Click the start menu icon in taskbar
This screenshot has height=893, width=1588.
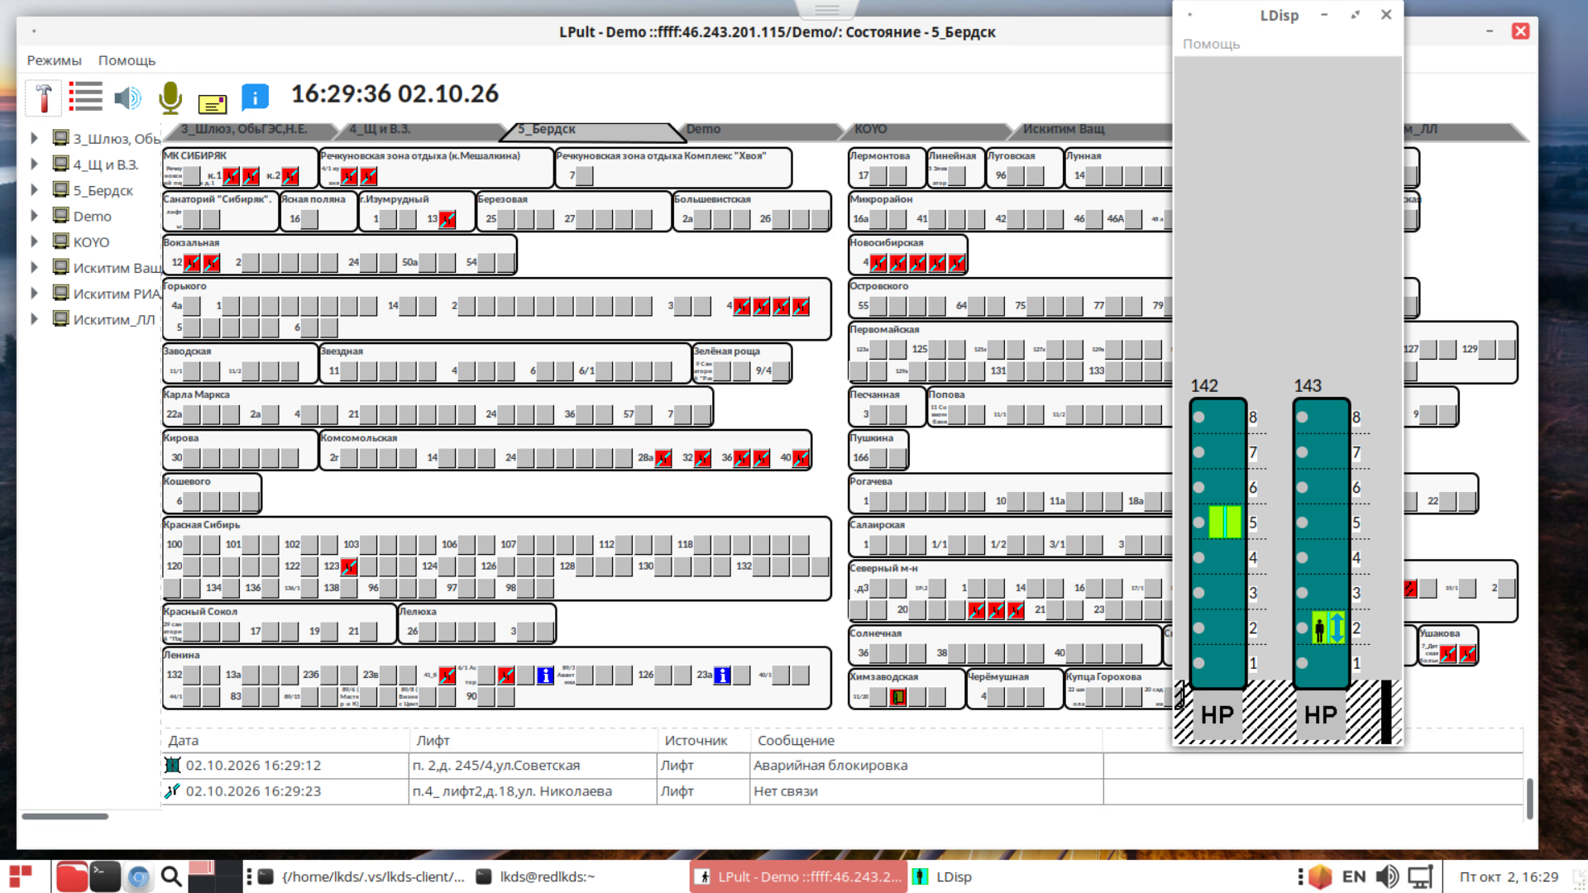(x=21, y=876)
